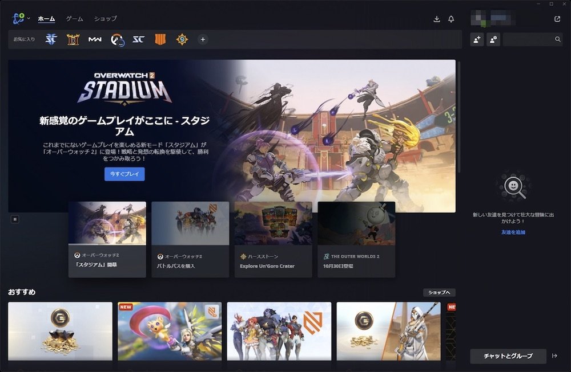This screenshot has width=571, height=372.
Task: Open the Battle.net logo menu
Action: [21, 18]
